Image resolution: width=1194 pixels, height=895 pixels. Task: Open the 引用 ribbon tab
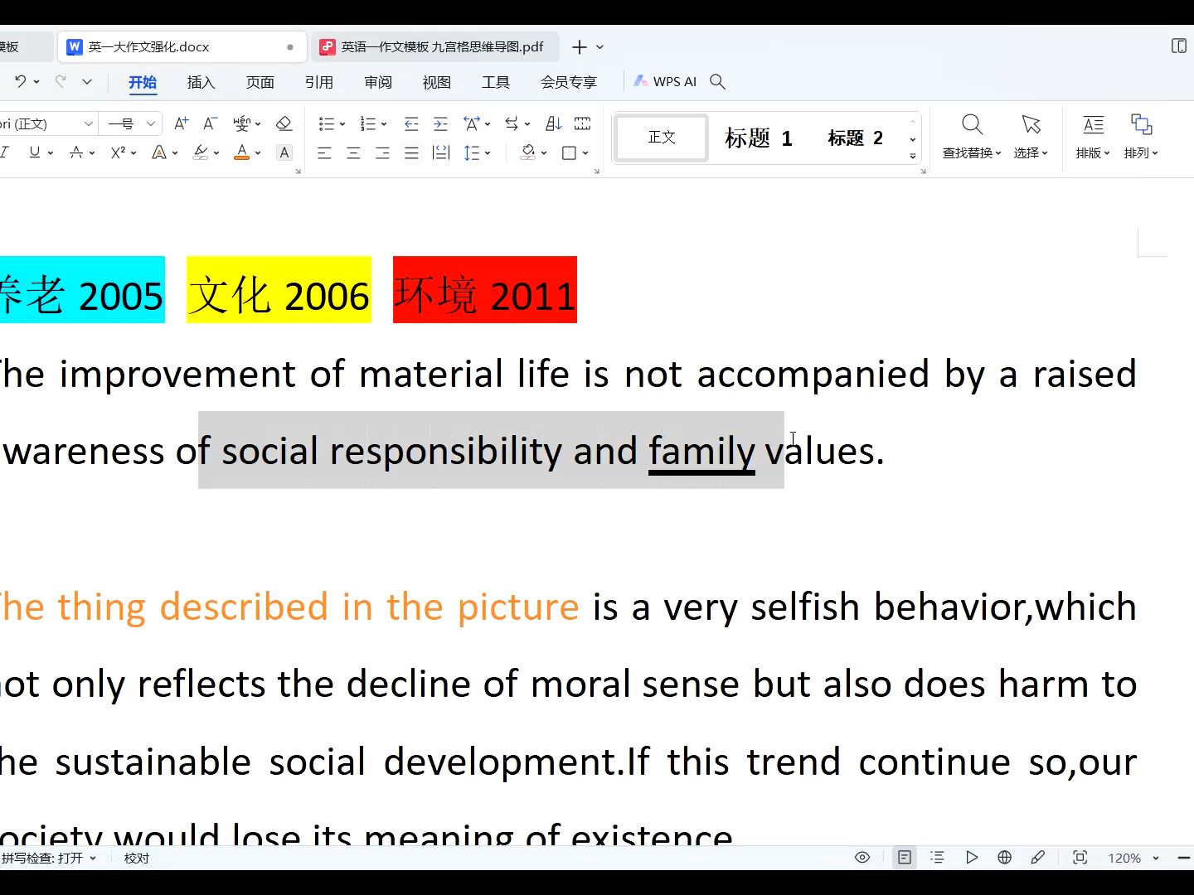pyautogui.click(x=319, y=82)
